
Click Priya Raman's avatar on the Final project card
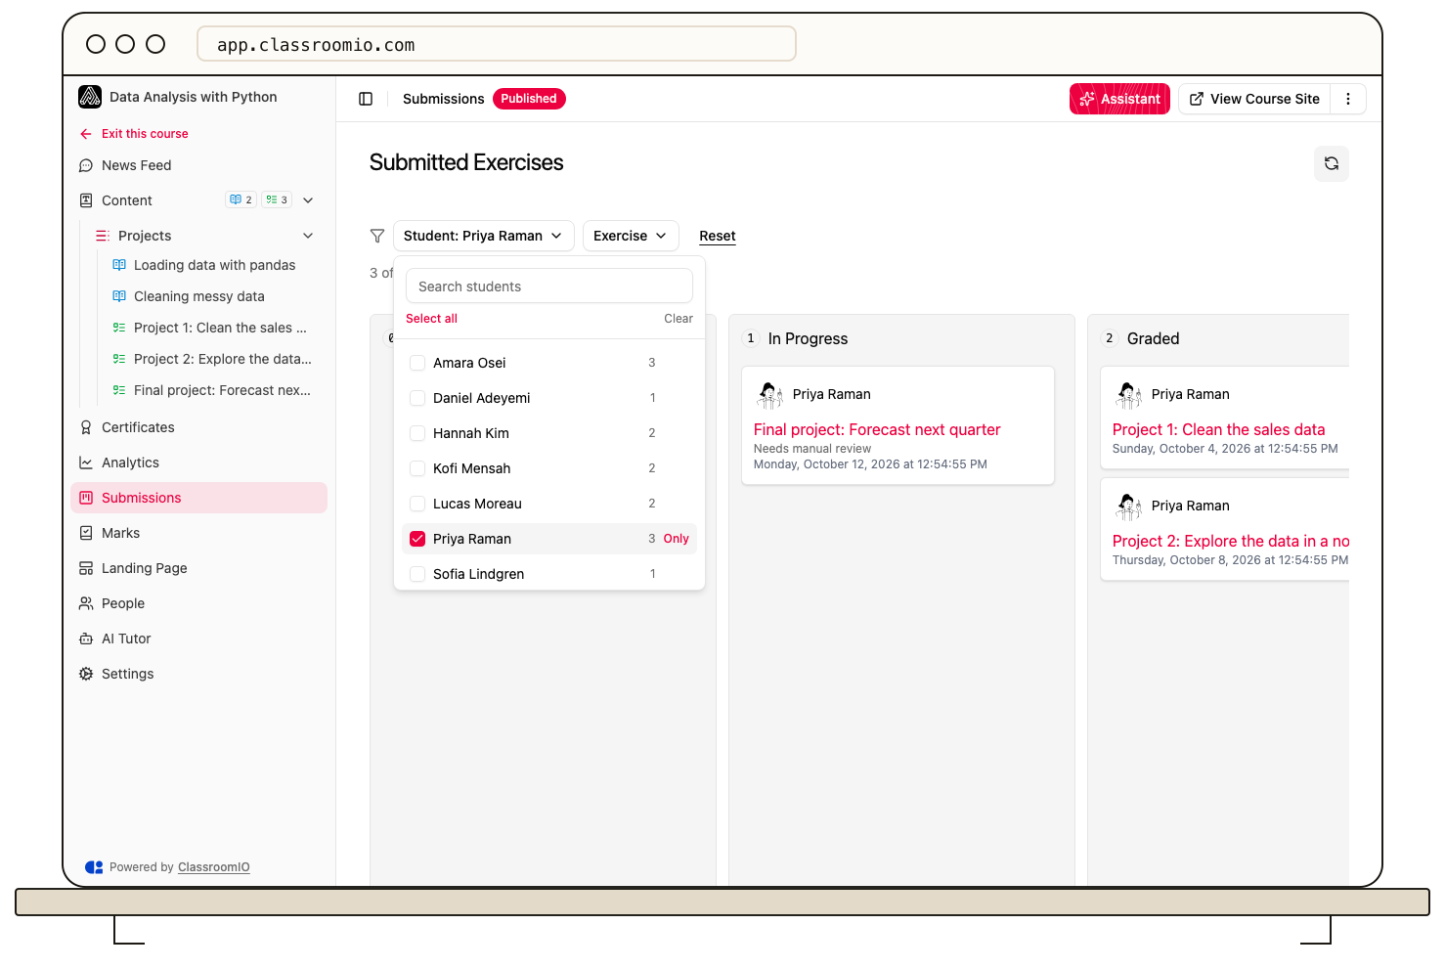pyautogui.click(x=769, y=394)
